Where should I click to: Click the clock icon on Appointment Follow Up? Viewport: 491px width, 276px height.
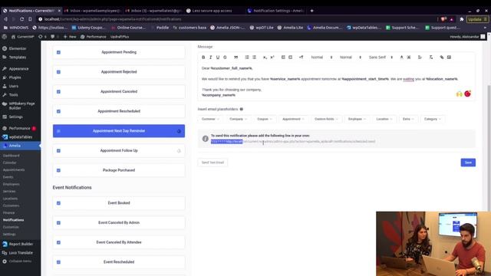(x=179, y=151)
